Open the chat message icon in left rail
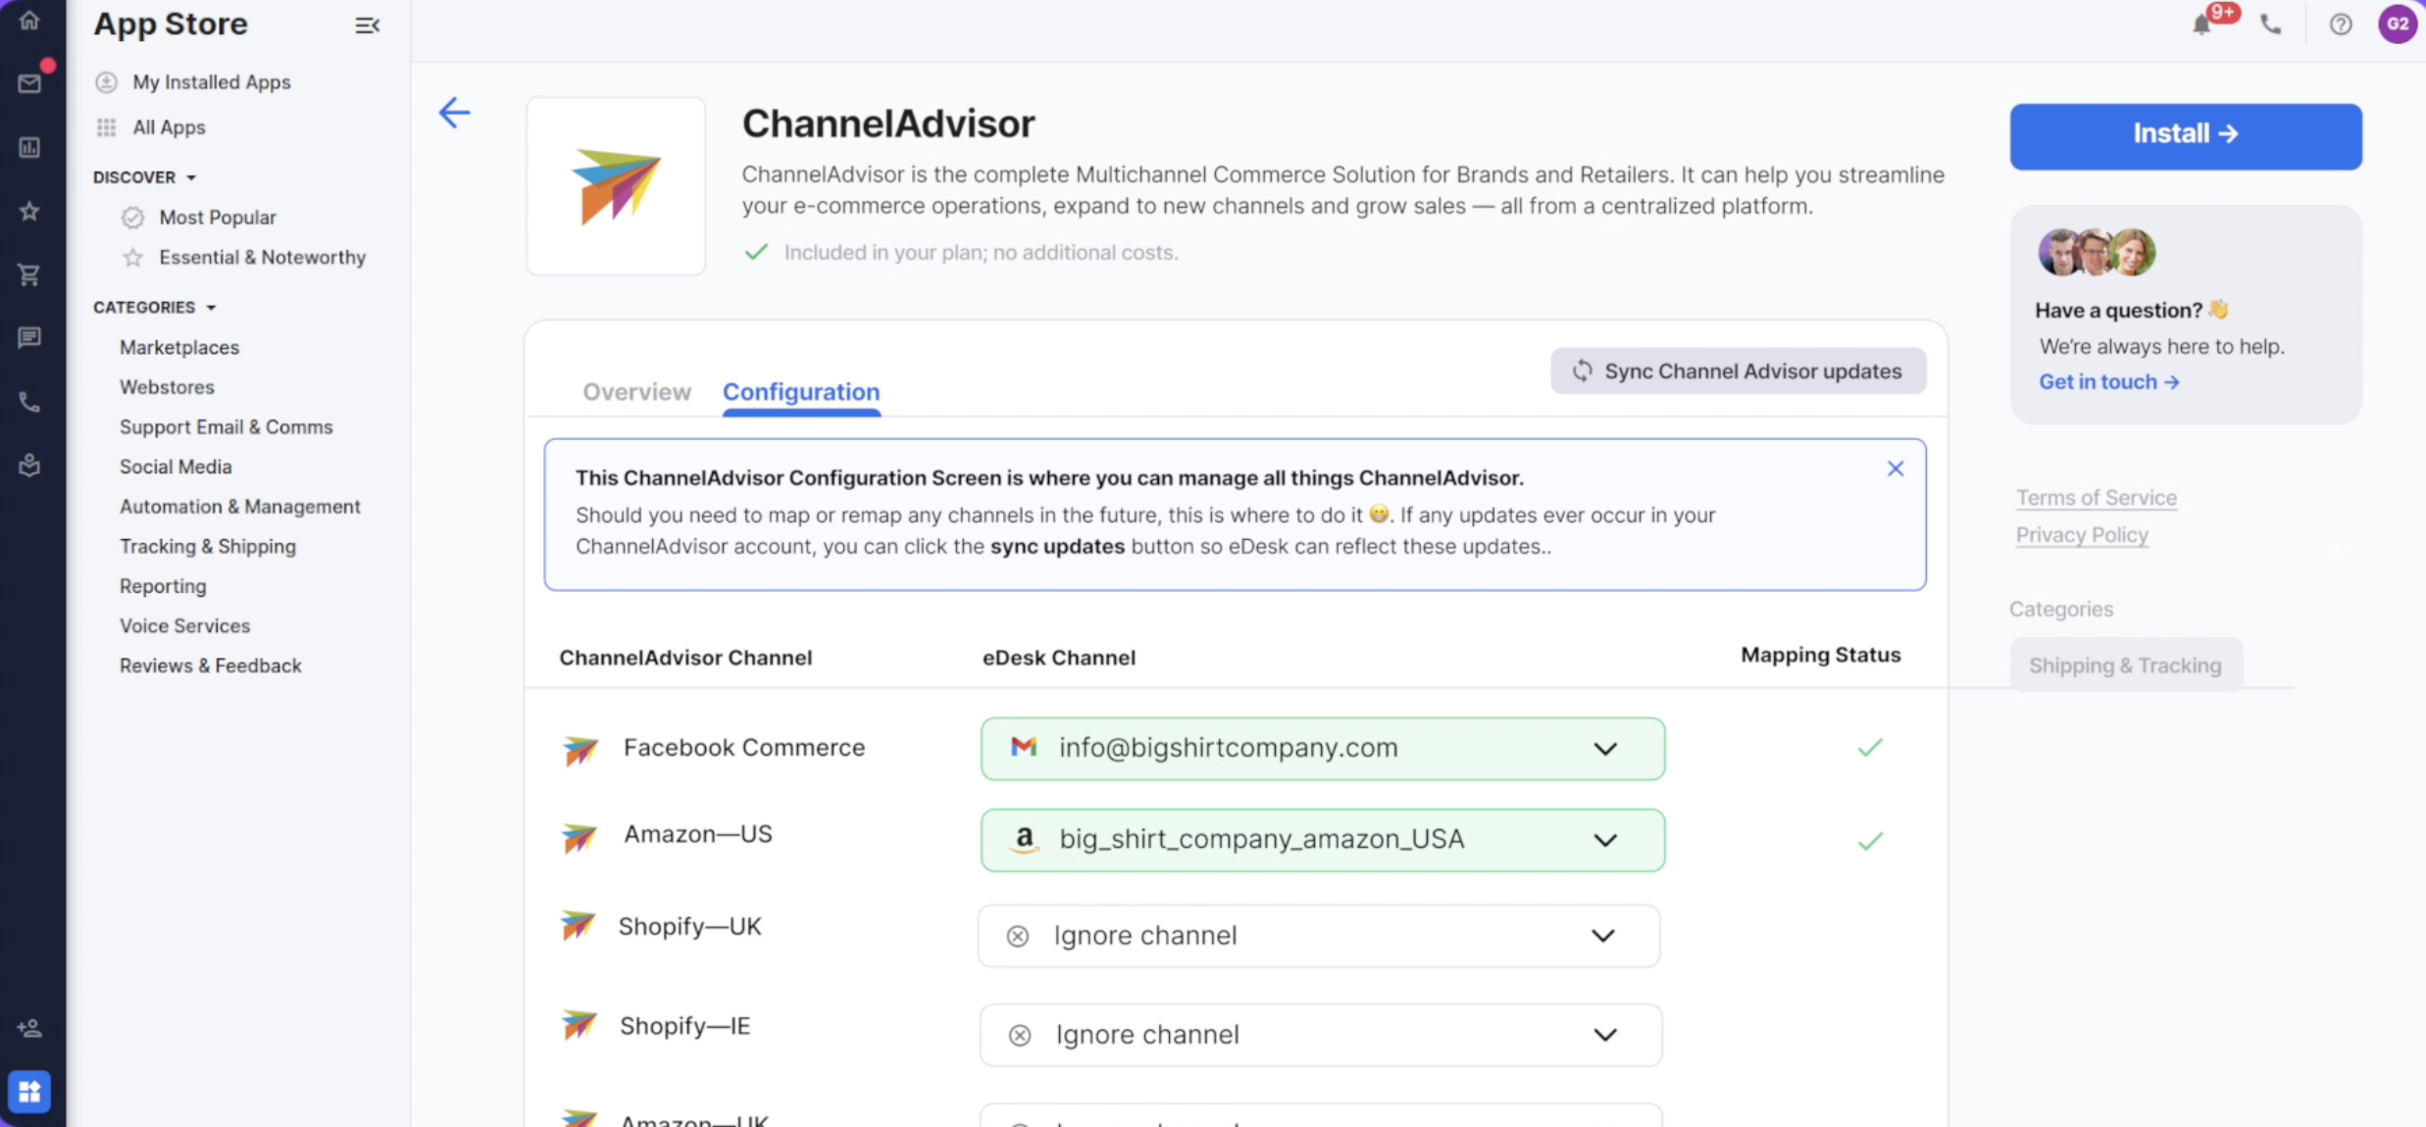This screenshot has height=1127, width=2426. (29, 338)
